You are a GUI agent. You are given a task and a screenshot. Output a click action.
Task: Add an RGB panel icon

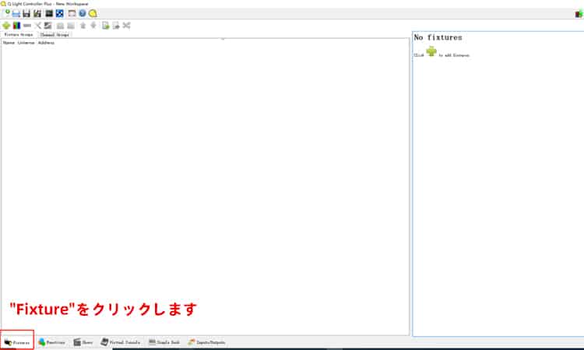16,26
